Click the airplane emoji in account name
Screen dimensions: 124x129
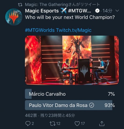coord(63,11)
